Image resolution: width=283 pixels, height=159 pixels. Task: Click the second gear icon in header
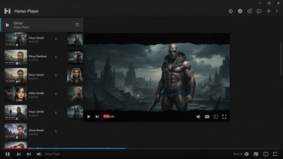(240, 11)
